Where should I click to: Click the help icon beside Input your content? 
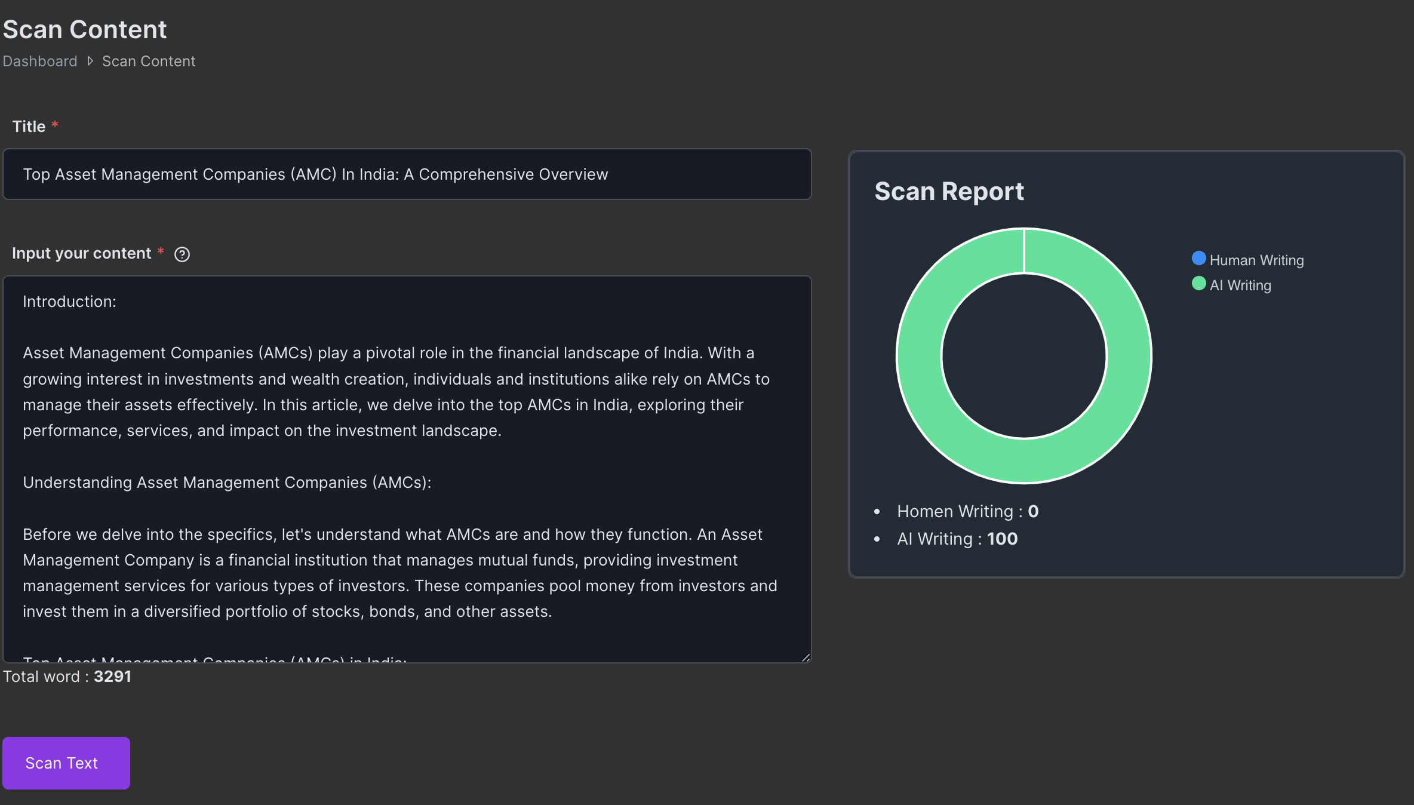click(182, 254)
